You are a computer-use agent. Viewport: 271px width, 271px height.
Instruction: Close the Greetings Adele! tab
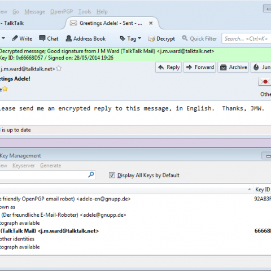[x=151, y=23]
